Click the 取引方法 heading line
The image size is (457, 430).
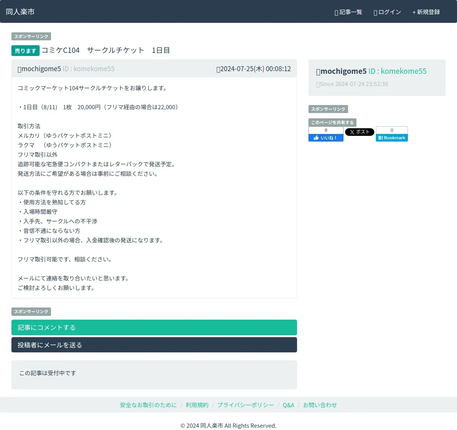click(x=29, y=126)
